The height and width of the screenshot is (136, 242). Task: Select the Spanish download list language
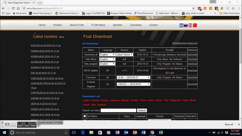125,100
